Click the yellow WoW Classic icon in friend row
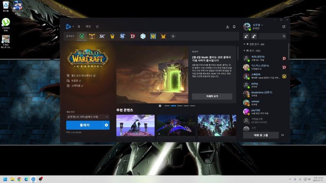This screenshot has width=326, height=183. 284,76
